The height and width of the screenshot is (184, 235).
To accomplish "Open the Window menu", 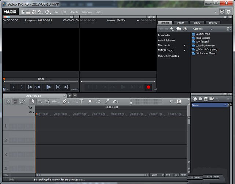I will pyautogui.click(x=87, y=12).
